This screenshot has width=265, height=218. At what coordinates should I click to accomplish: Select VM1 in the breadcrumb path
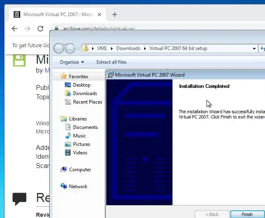(x=102, y=48)
